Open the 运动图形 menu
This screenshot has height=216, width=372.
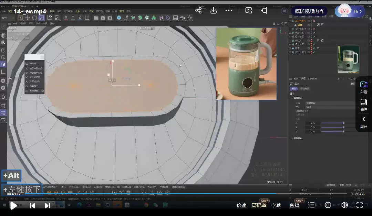click(68, 11)
